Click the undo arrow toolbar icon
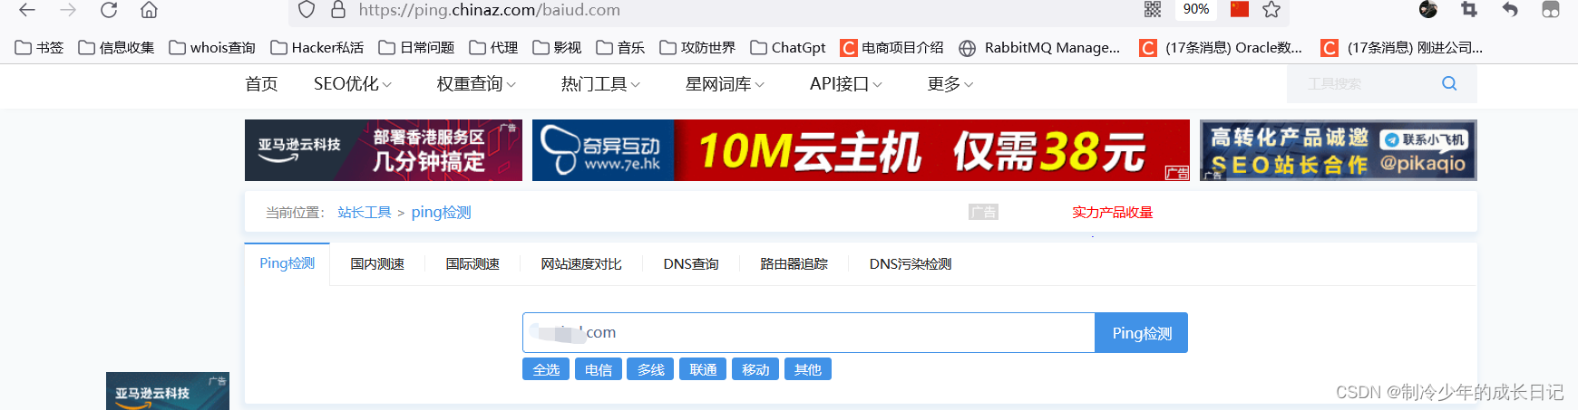Image resolution: width=1578 pixels, height=410 pixels. click(1510, 9)
